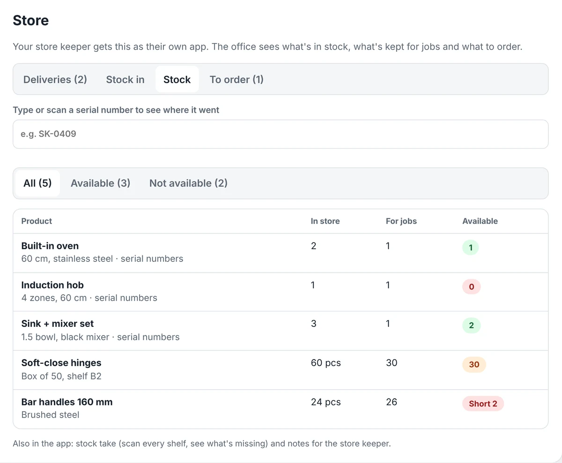This screenshot has height=463, width=562.
Task: Click the green badge for Sink + mixer set
Action: [472, 326]
